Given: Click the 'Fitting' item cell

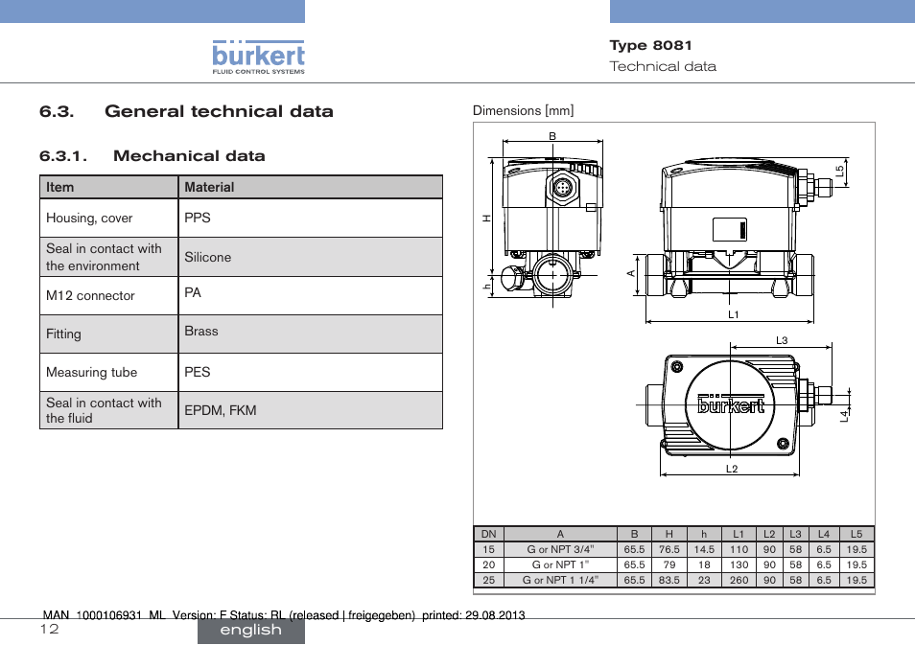Looking at the screenshot, I should click(108, 334).
